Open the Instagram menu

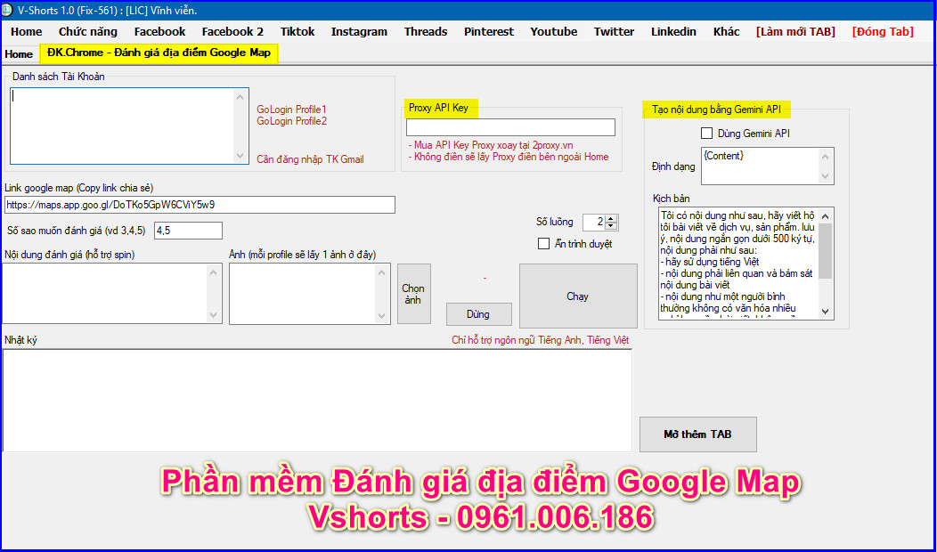tap(359, 32)
